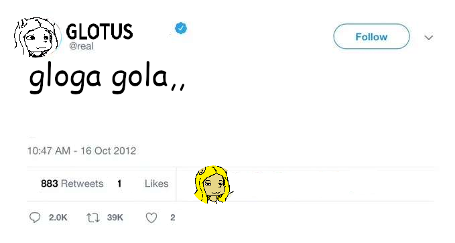Click the '16 Oct 2012' date text

coord(109,151)
